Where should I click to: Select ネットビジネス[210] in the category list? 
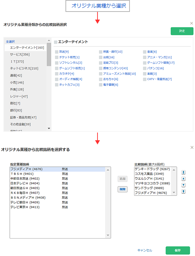tap(25, 69)
